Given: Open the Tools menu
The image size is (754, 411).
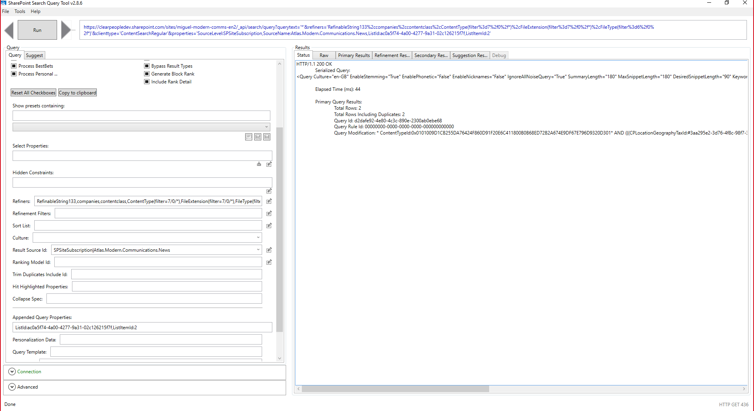Looking at the screenshot, I should click(x=20, y=11).
